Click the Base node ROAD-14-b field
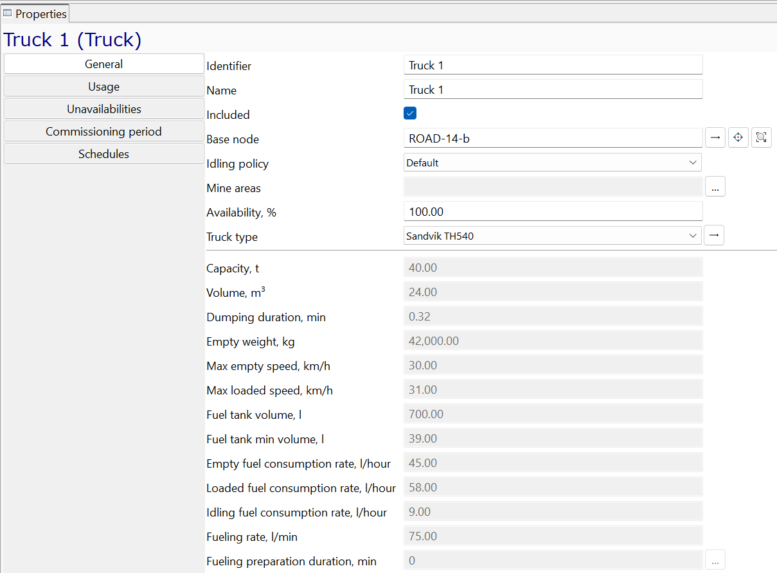Viewport: 777px width, 573px height. coord(553,138)
